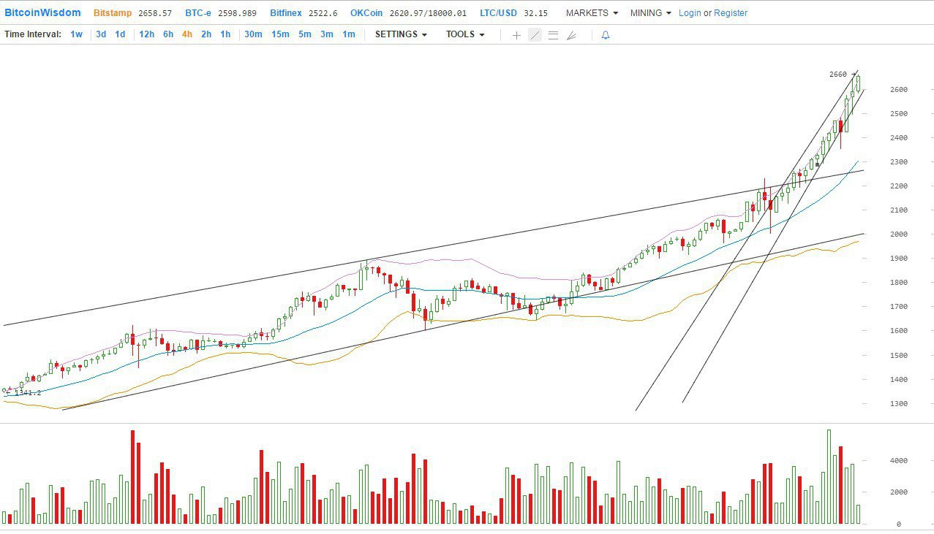Viewport: 934px width, 534px height.
Task: Click the 4000 volume axis label
Action: coord(899,461)
